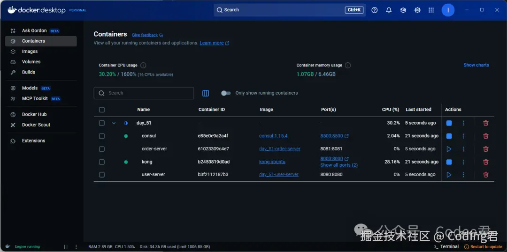Open Docker Hub in sidebar

click(41, 114)
